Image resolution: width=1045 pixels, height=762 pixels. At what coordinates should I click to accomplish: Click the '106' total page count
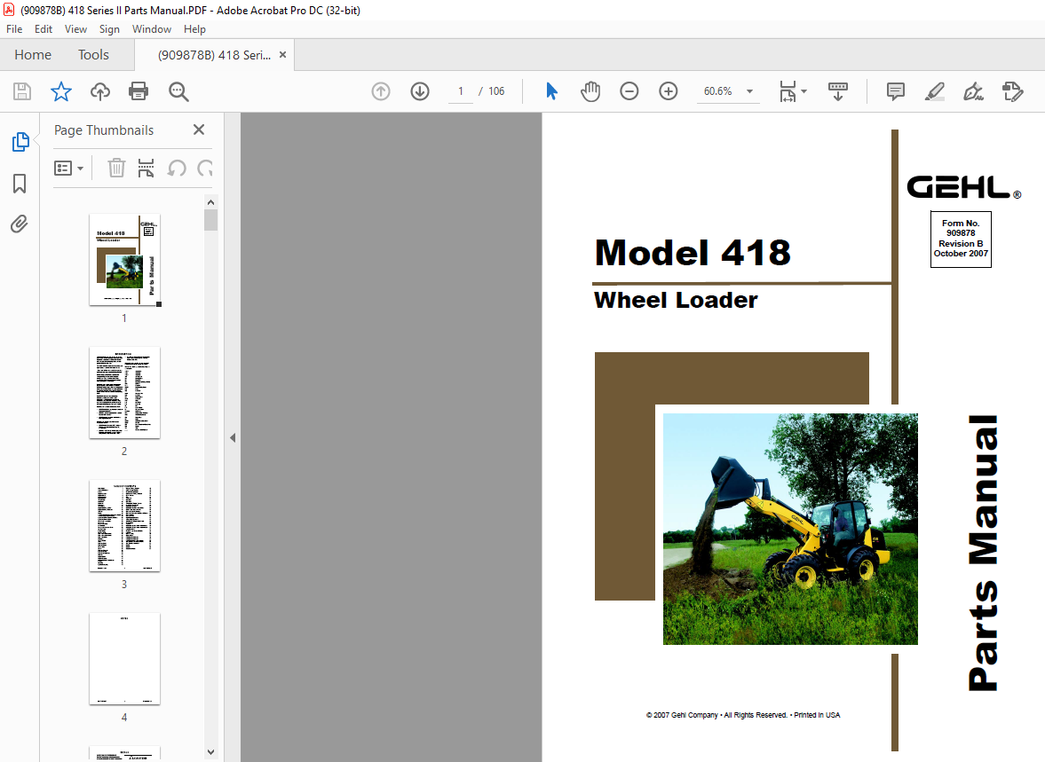[x=495, y=91]
